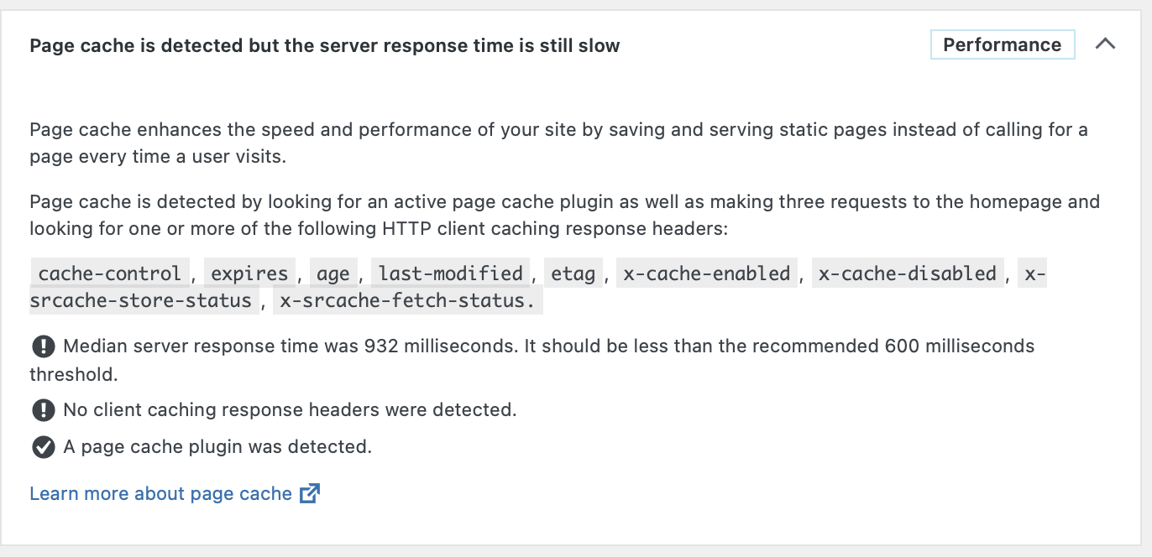The image size is (1152, 557).
Task: Click the x-cache-disabled code tag
Action: (907, 273)
